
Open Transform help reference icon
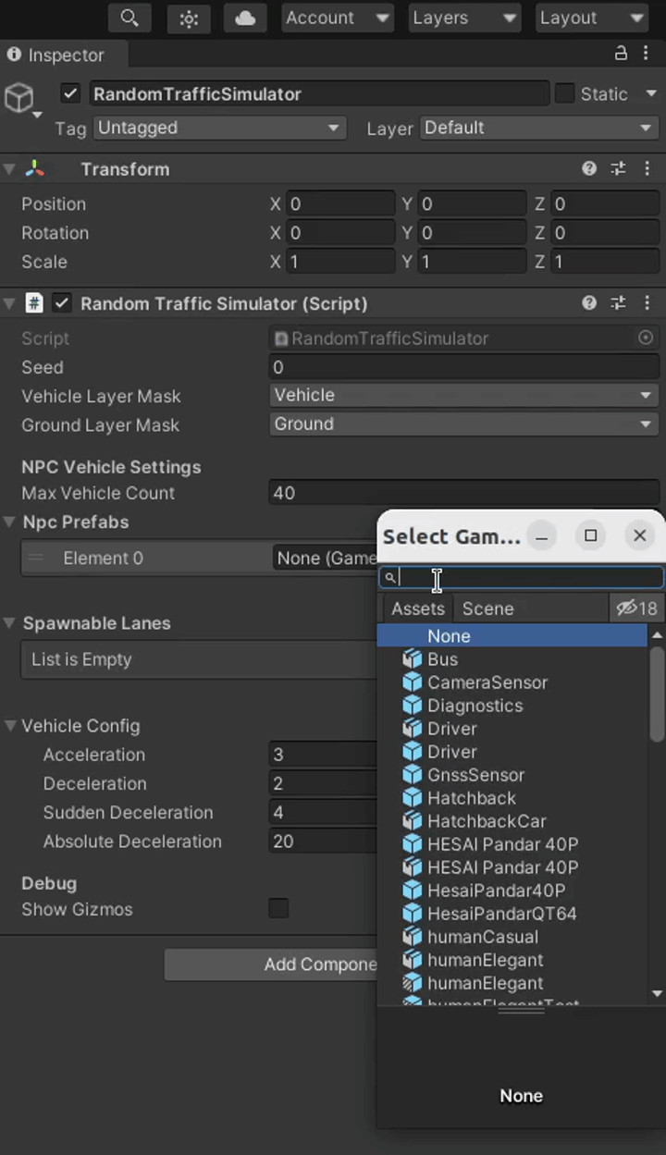point(589,168)
